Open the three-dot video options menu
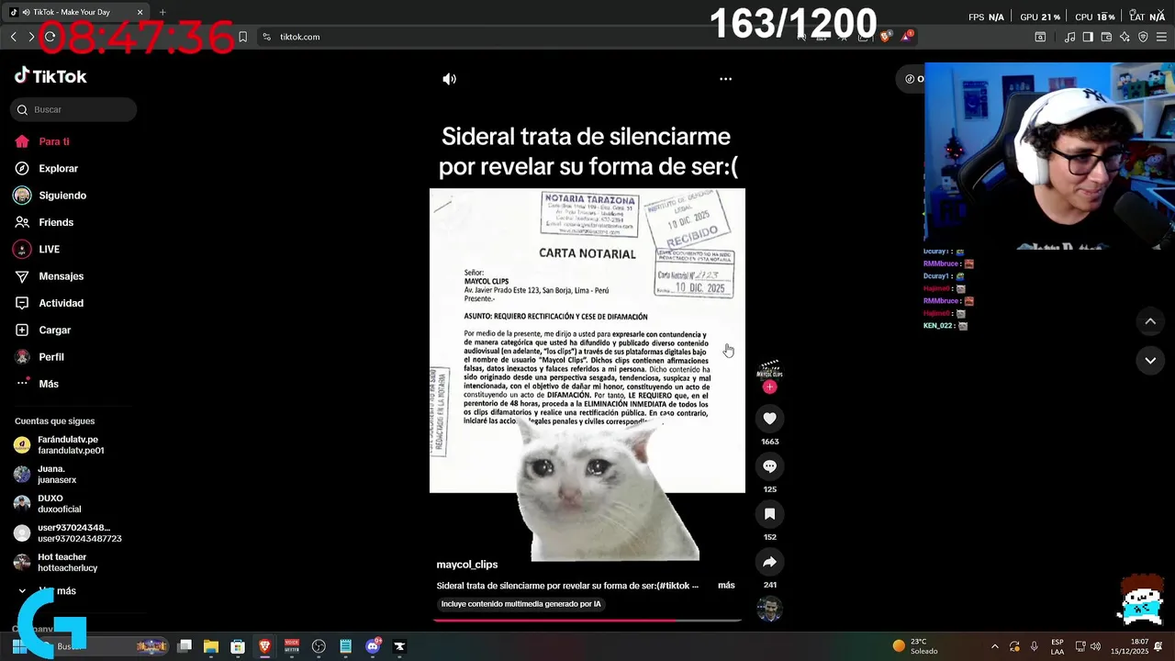This screenshot has width=1175, height=661. tap(725, 79)
